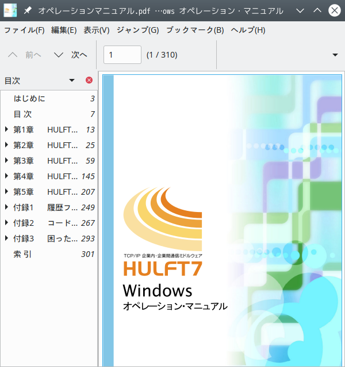The height and width of the screenshot is (367, 345).
Task: Open the 編集(E) menu
Action: pyautogui.click(x=64, y=30)
